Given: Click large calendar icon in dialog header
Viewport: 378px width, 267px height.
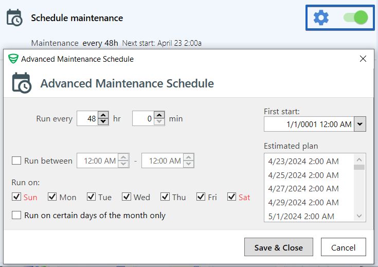Looking at the screenshot, I should tap(22, 83).
